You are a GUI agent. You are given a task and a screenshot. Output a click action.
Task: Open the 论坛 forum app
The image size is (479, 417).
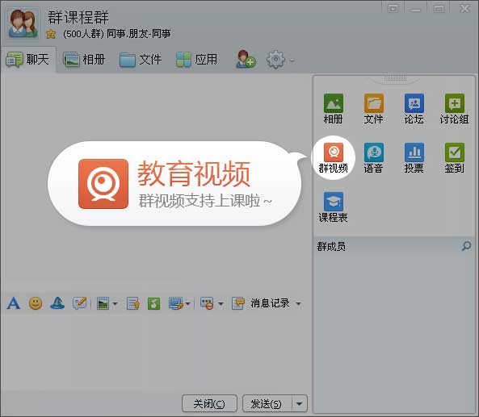pos(414,109)
